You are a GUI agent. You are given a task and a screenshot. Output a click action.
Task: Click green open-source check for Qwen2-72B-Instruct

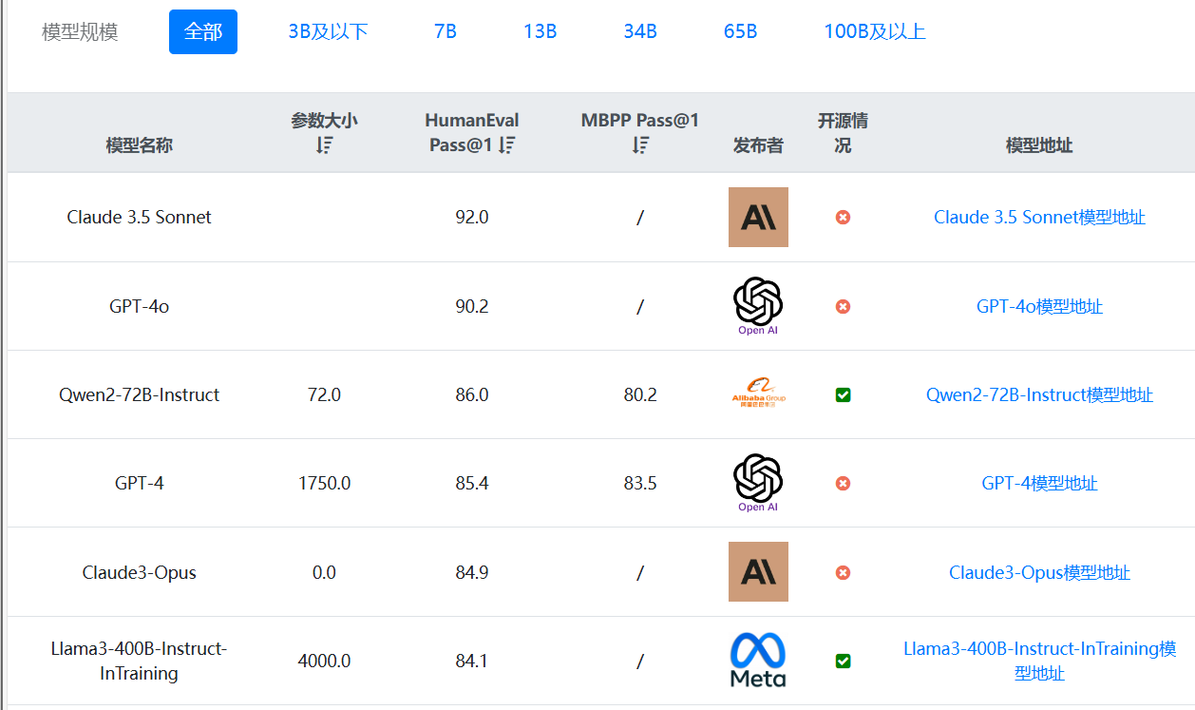pos(843,394)
